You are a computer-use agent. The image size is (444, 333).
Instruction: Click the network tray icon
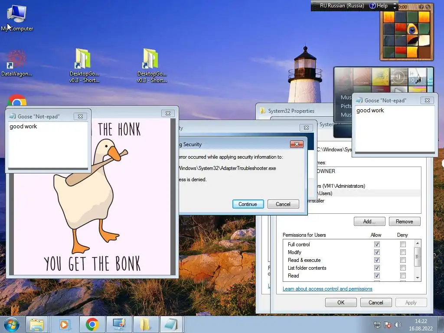377,325
